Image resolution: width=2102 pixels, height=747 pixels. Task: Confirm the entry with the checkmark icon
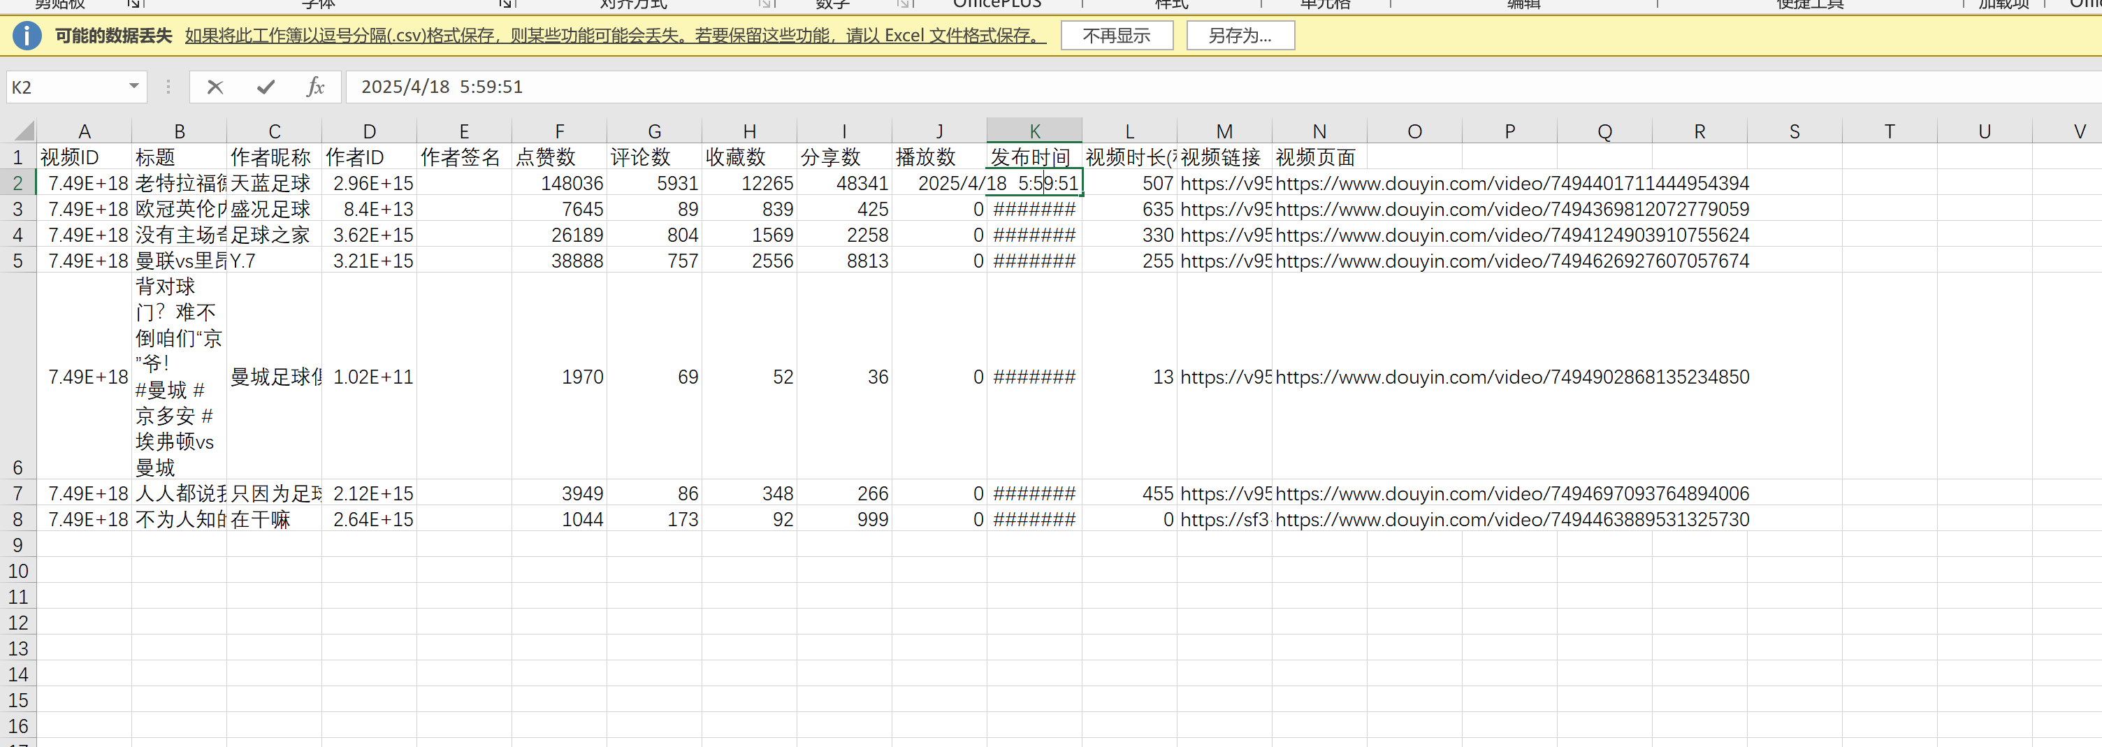click(266, 87)
